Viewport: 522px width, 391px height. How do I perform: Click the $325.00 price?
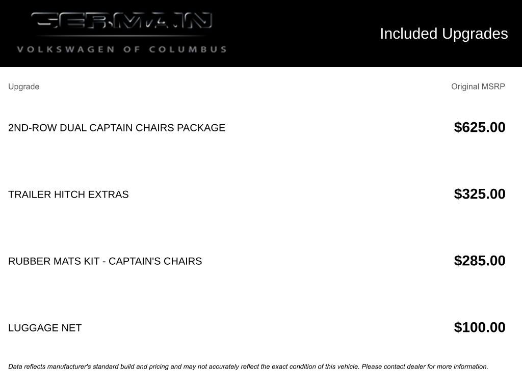point(479,194)
